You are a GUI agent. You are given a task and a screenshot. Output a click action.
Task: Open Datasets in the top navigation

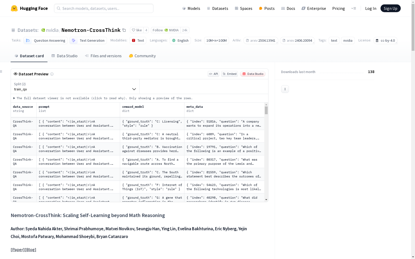click(217, 8)
